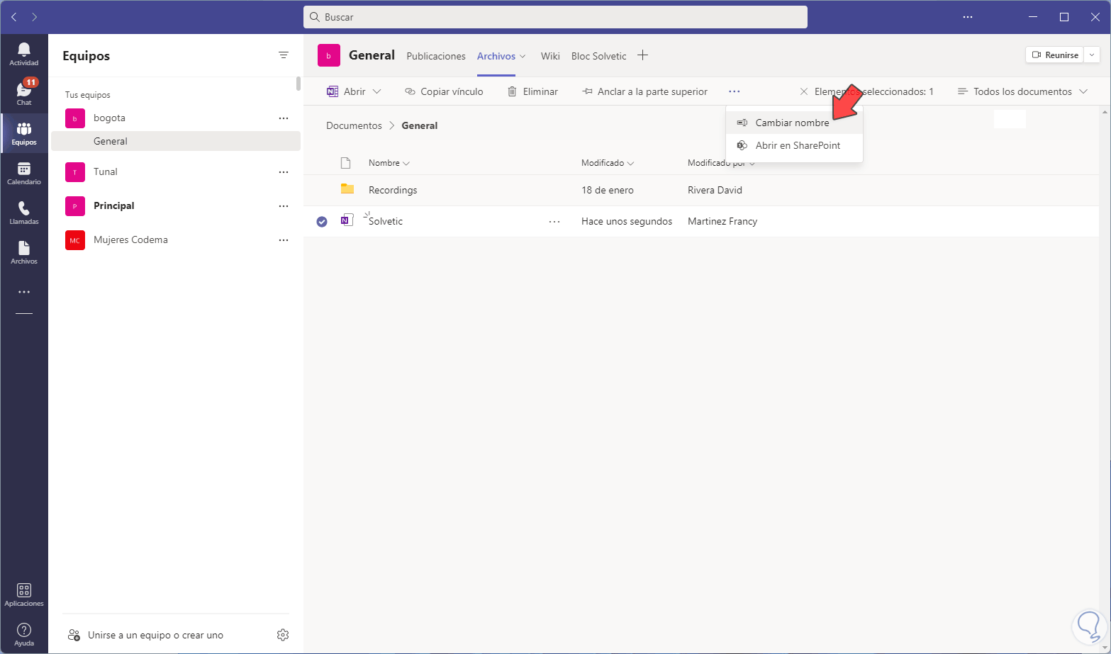Click the Recordings folder icon
Image resolution: width=1111 pixels, height=654 pixels.
(x=347, y=189)
